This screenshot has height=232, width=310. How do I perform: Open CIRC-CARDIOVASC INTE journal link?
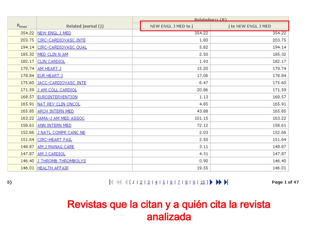[x=61, y=40]
